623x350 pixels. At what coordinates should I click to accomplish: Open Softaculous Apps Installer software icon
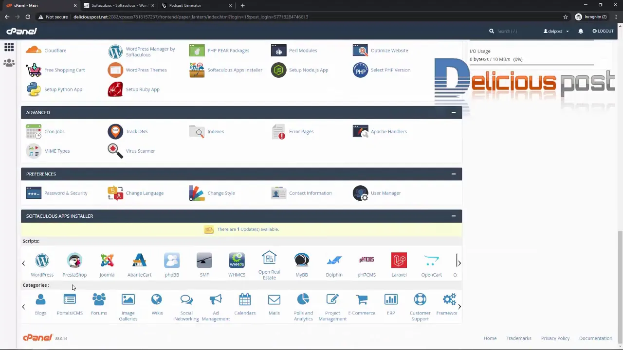pyautogui.click(x=197, y=70)
